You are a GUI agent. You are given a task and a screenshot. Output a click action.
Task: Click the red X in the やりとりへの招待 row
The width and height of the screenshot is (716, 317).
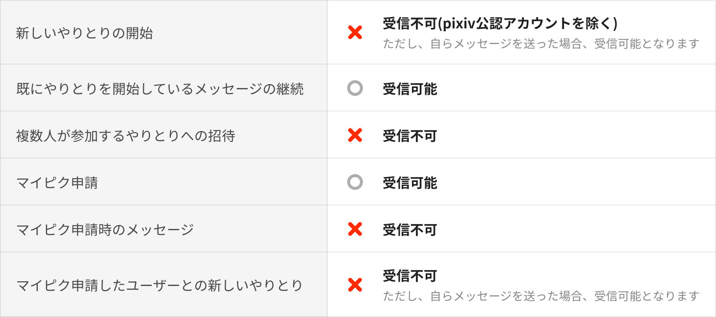pos(355,135)
